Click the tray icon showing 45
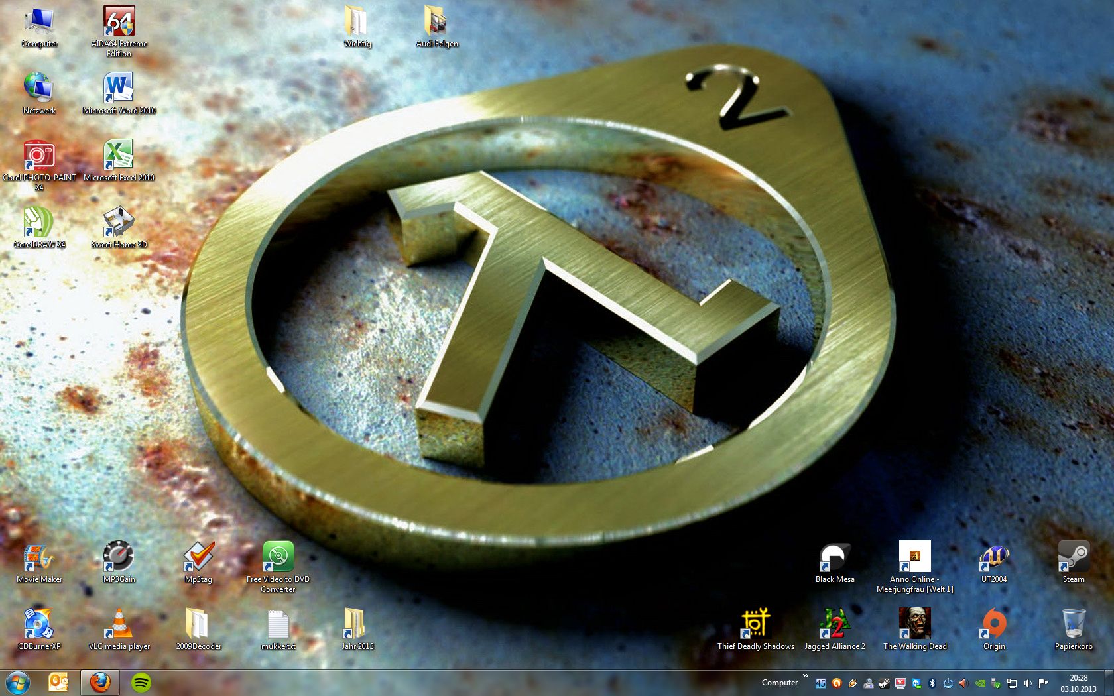Image resolution: width=1114 pixels, height=696 pixels. 821,683
